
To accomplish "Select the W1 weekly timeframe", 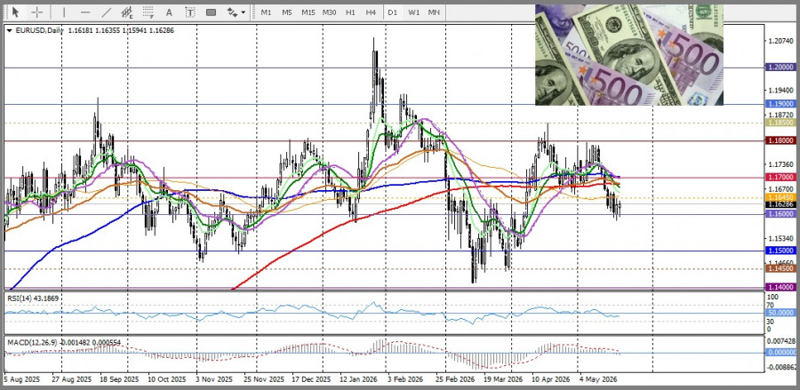I will (x=413, y=12).
